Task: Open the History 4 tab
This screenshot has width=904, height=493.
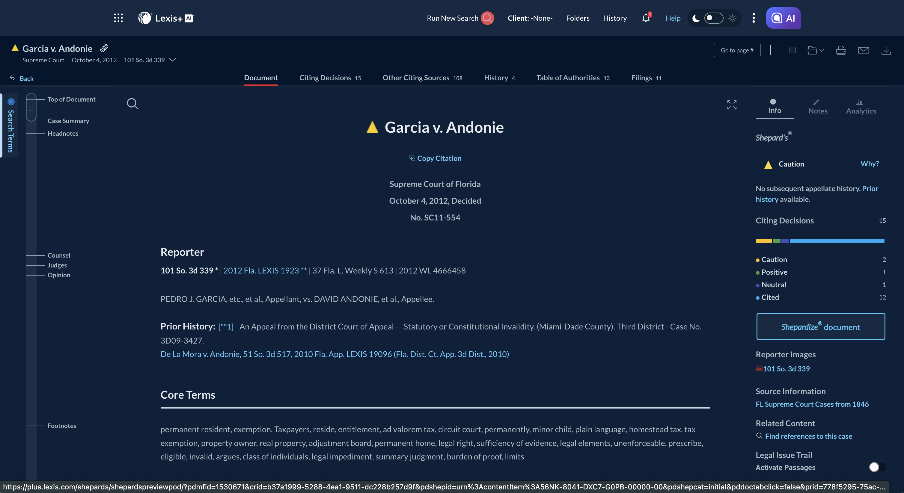Action: (x=499, y=78)
